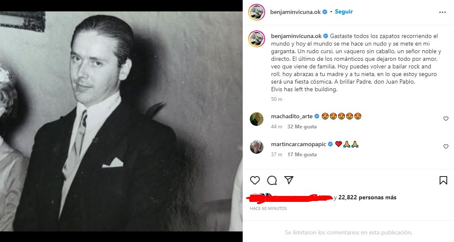Viewport: 454px width, 242px height.
Task: View 17 Me gusta on martincarcamopapic comment
Action: 302,155
